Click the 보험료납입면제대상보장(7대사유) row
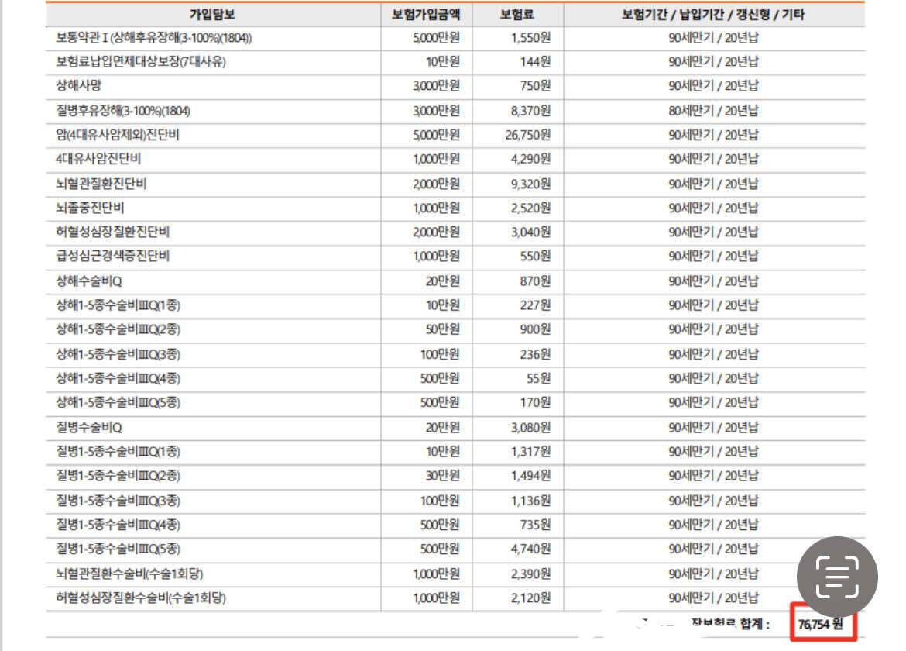Image resolution: width=906 pixels, height=651 pixels. [455, 62]
